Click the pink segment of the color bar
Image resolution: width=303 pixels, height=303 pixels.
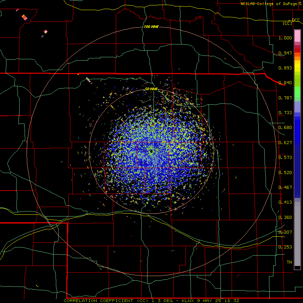(297, 36)
